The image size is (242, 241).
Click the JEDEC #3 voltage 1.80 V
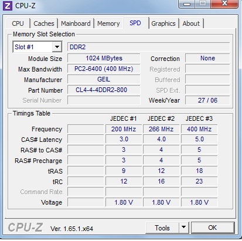click(199, 202)
